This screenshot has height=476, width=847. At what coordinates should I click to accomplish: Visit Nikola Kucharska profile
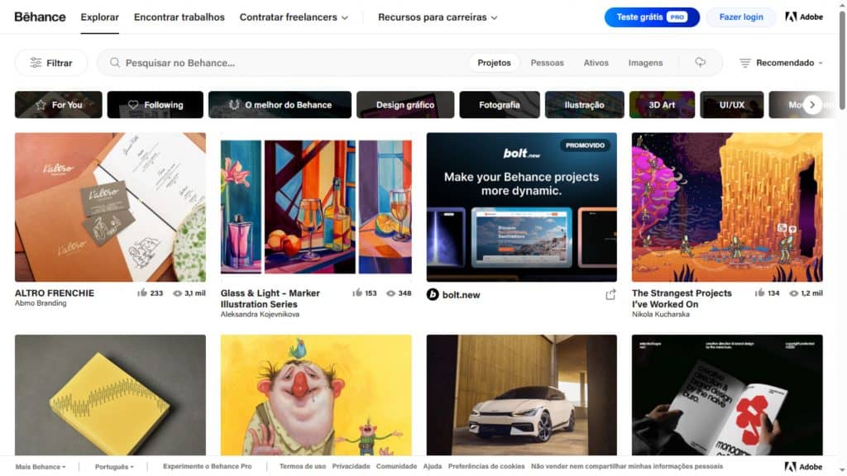coord(661,314)
